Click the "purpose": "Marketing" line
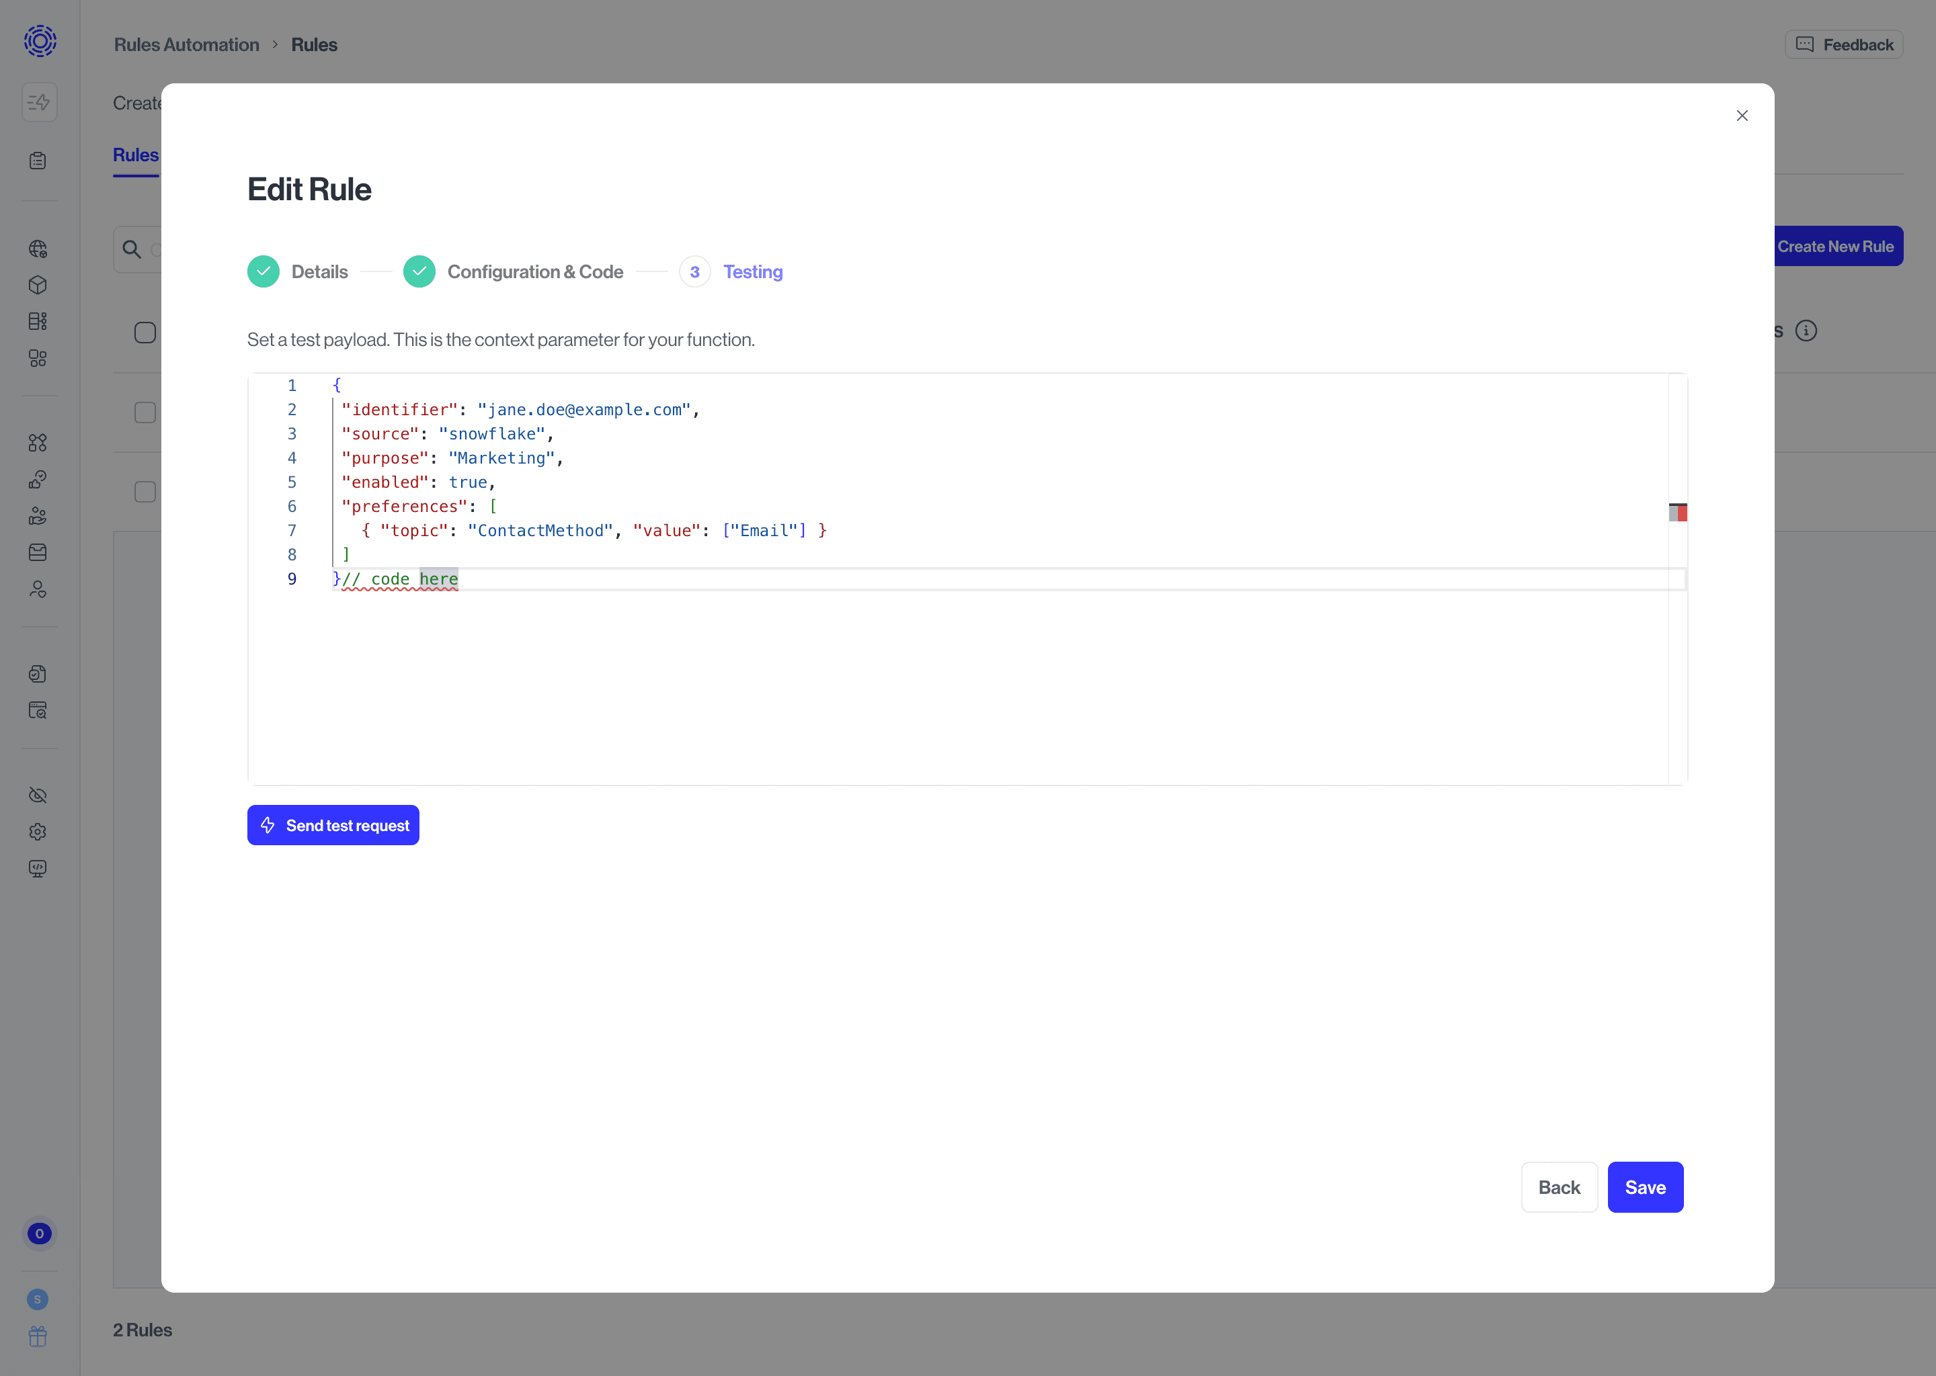1936x1376 pixels. (x=452, y=458)
